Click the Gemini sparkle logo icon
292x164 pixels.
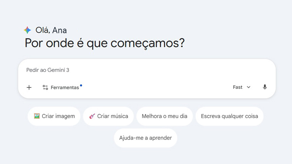[27, 30]
